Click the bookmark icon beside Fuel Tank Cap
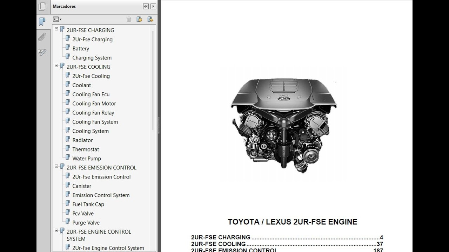This screenshot has width=449, height=252. pos(68,203)
